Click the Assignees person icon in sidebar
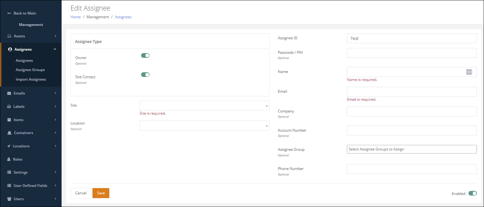Viewport: 484px width, 207px height. pyautogui.click(x=10, y=49)
